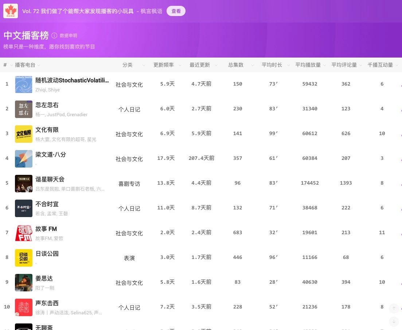Image resolution: width=402 pixels, height=330 pixels.
Task: Click the authors Zhiqi, Shiye text
Action: coord(47,90)
